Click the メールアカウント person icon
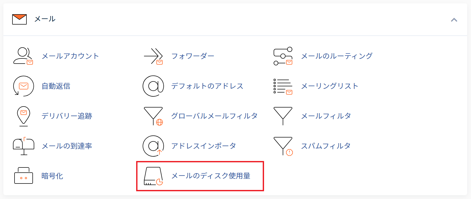 click(x=23, y=56)
